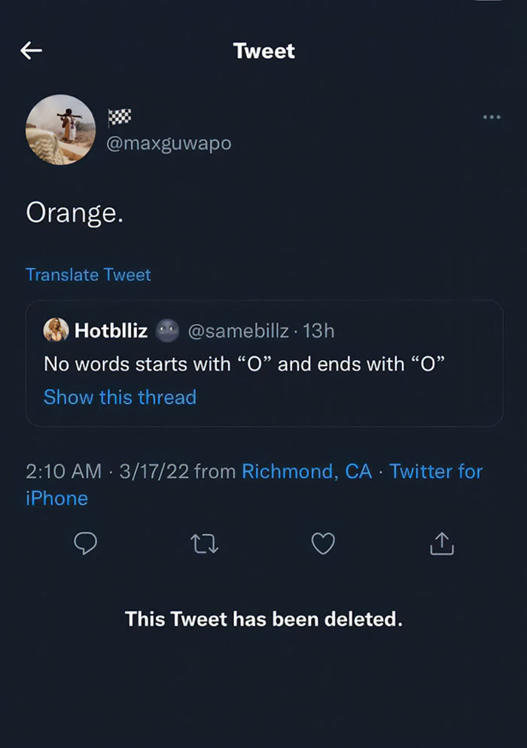
Task: Open Hotblliz's avatar in the quoted tweet
Action: 56,330
